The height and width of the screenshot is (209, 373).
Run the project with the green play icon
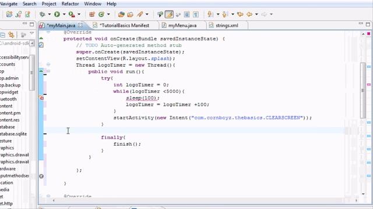pos(57,15)
